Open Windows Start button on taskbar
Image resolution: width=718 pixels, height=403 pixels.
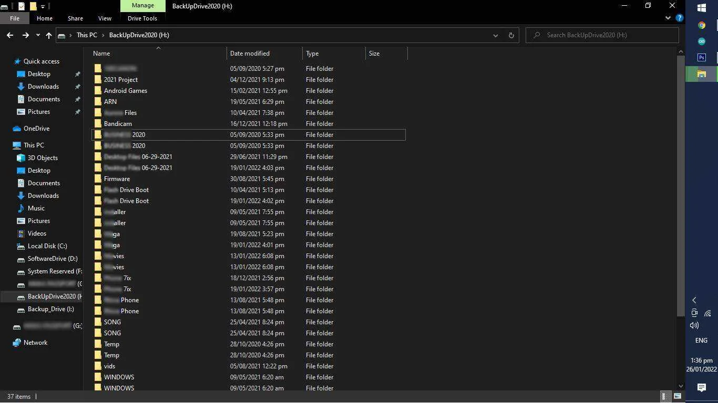click(702, 8)
